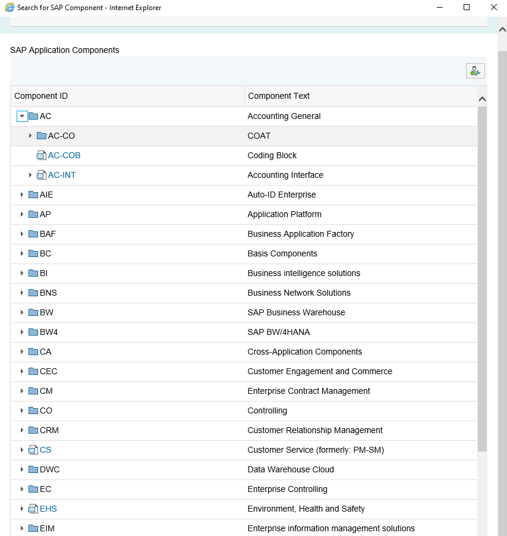Viewport: 507px width, 536px height.
Task: Select the CS component link
Action: click(x=45, y=450)
